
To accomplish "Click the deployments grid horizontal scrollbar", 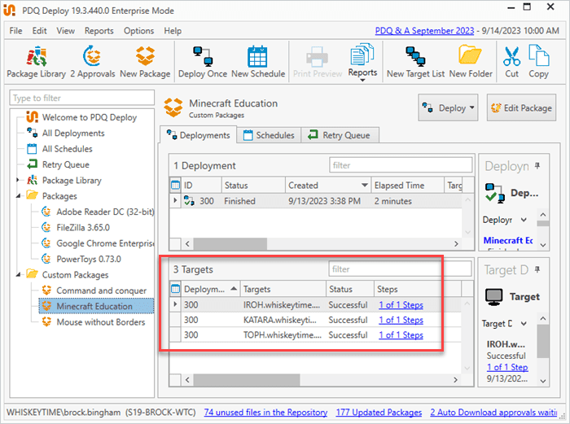I will 230,244.
